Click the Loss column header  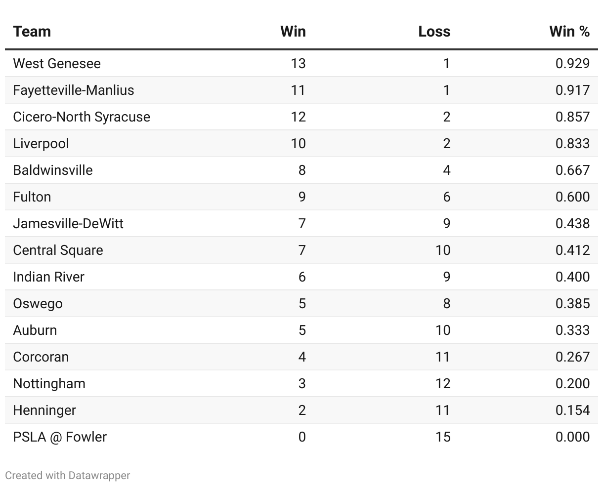[x=434, y=32]
